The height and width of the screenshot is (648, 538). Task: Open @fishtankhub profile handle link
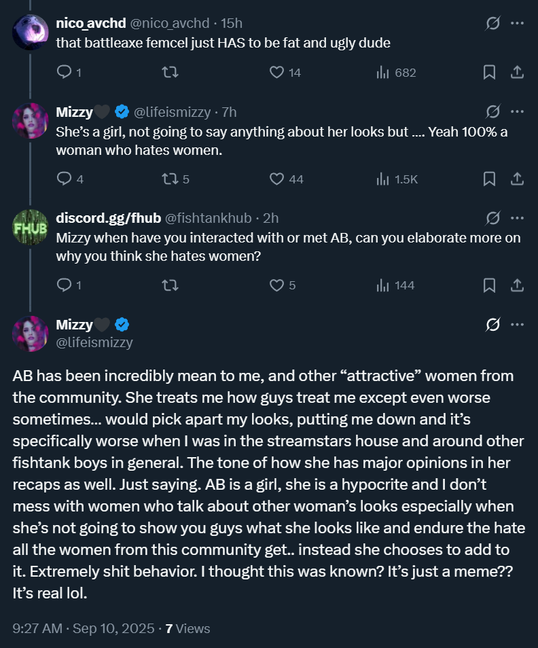tap(211, 218)
